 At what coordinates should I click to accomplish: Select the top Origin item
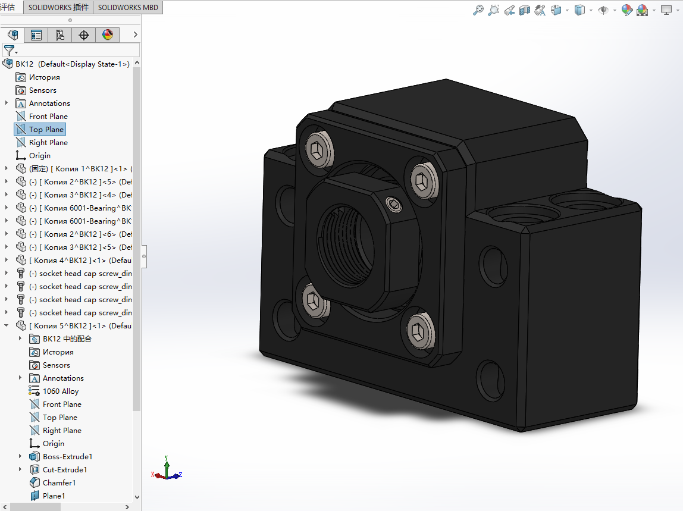pyautogui.click(x=40, y=155)
